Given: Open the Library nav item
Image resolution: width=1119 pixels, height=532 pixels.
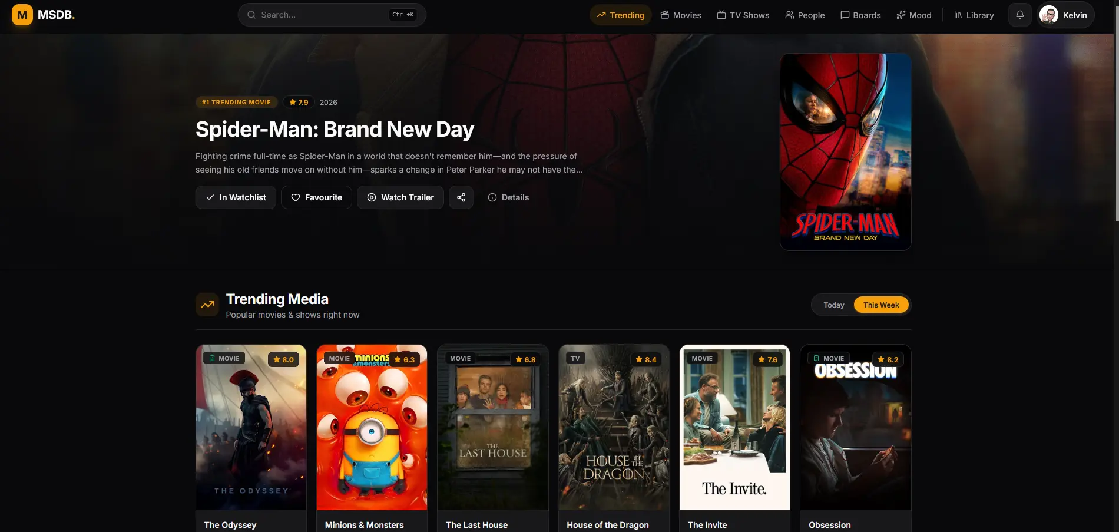Looking at the screenshot, I should (974, 15).
